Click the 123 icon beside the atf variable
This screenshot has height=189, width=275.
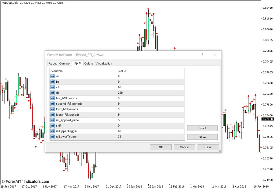tap(52, 76)
